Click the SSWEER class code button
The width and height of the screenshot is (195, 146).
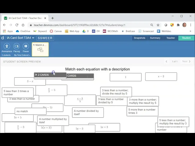[45, 38]
